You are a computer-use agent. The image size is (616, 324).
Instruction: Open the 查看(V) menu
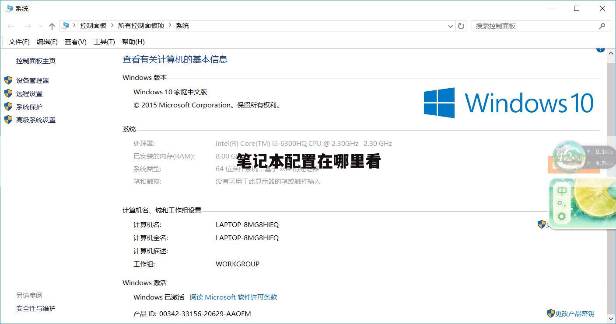[76, 42]
